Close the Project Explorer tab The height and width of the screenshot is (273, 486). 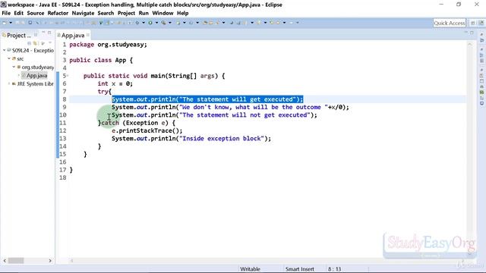click(x=36, y=35)
